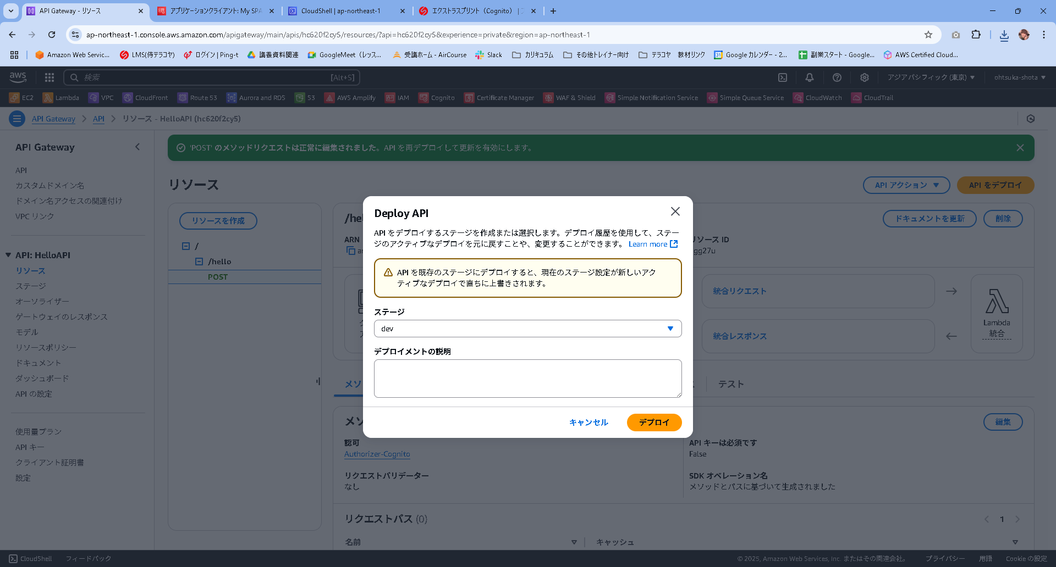Open the console help icon
The image size is (1056, 567).
pos(837,77)
